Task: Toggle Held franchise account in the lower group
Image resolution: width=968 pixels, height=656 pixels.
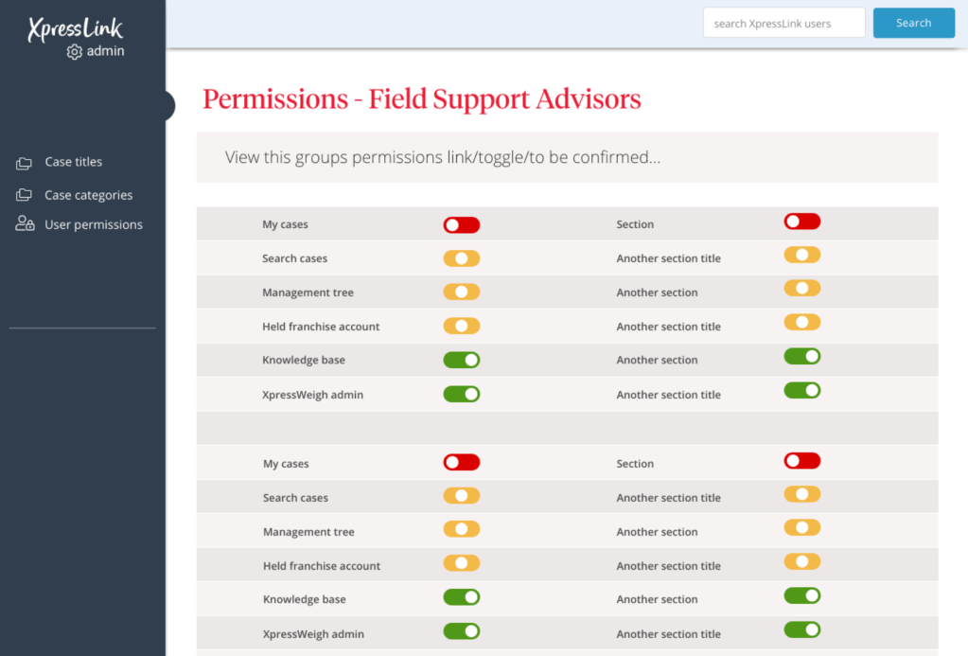Action: pos(462,563)
